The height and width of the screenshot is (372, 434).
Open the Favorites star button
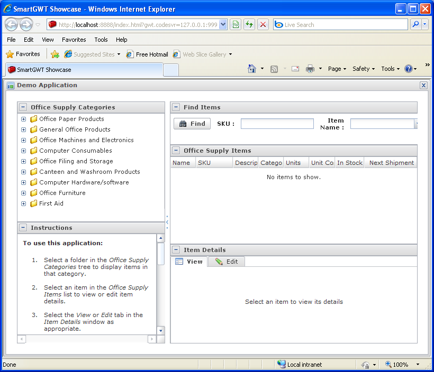point(23,54)
